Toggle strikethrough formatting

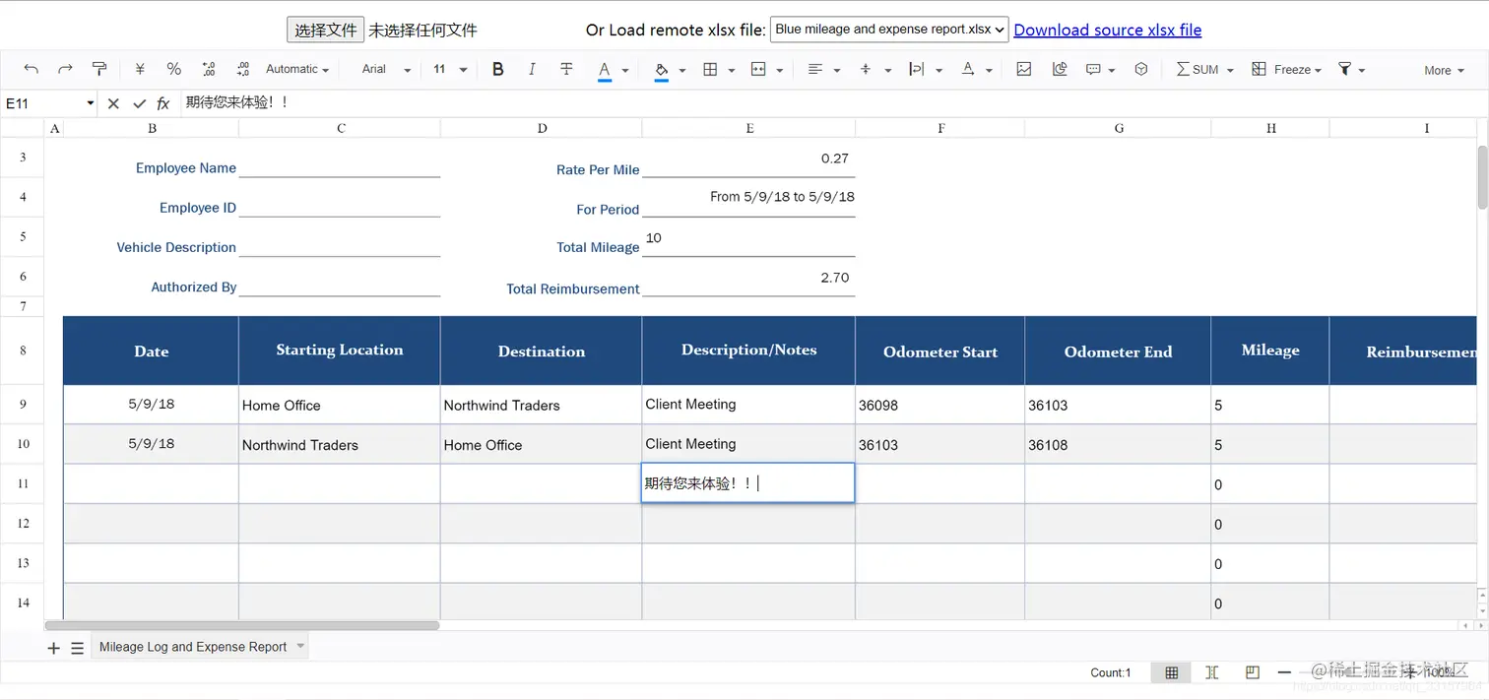(x=566, y=69)
